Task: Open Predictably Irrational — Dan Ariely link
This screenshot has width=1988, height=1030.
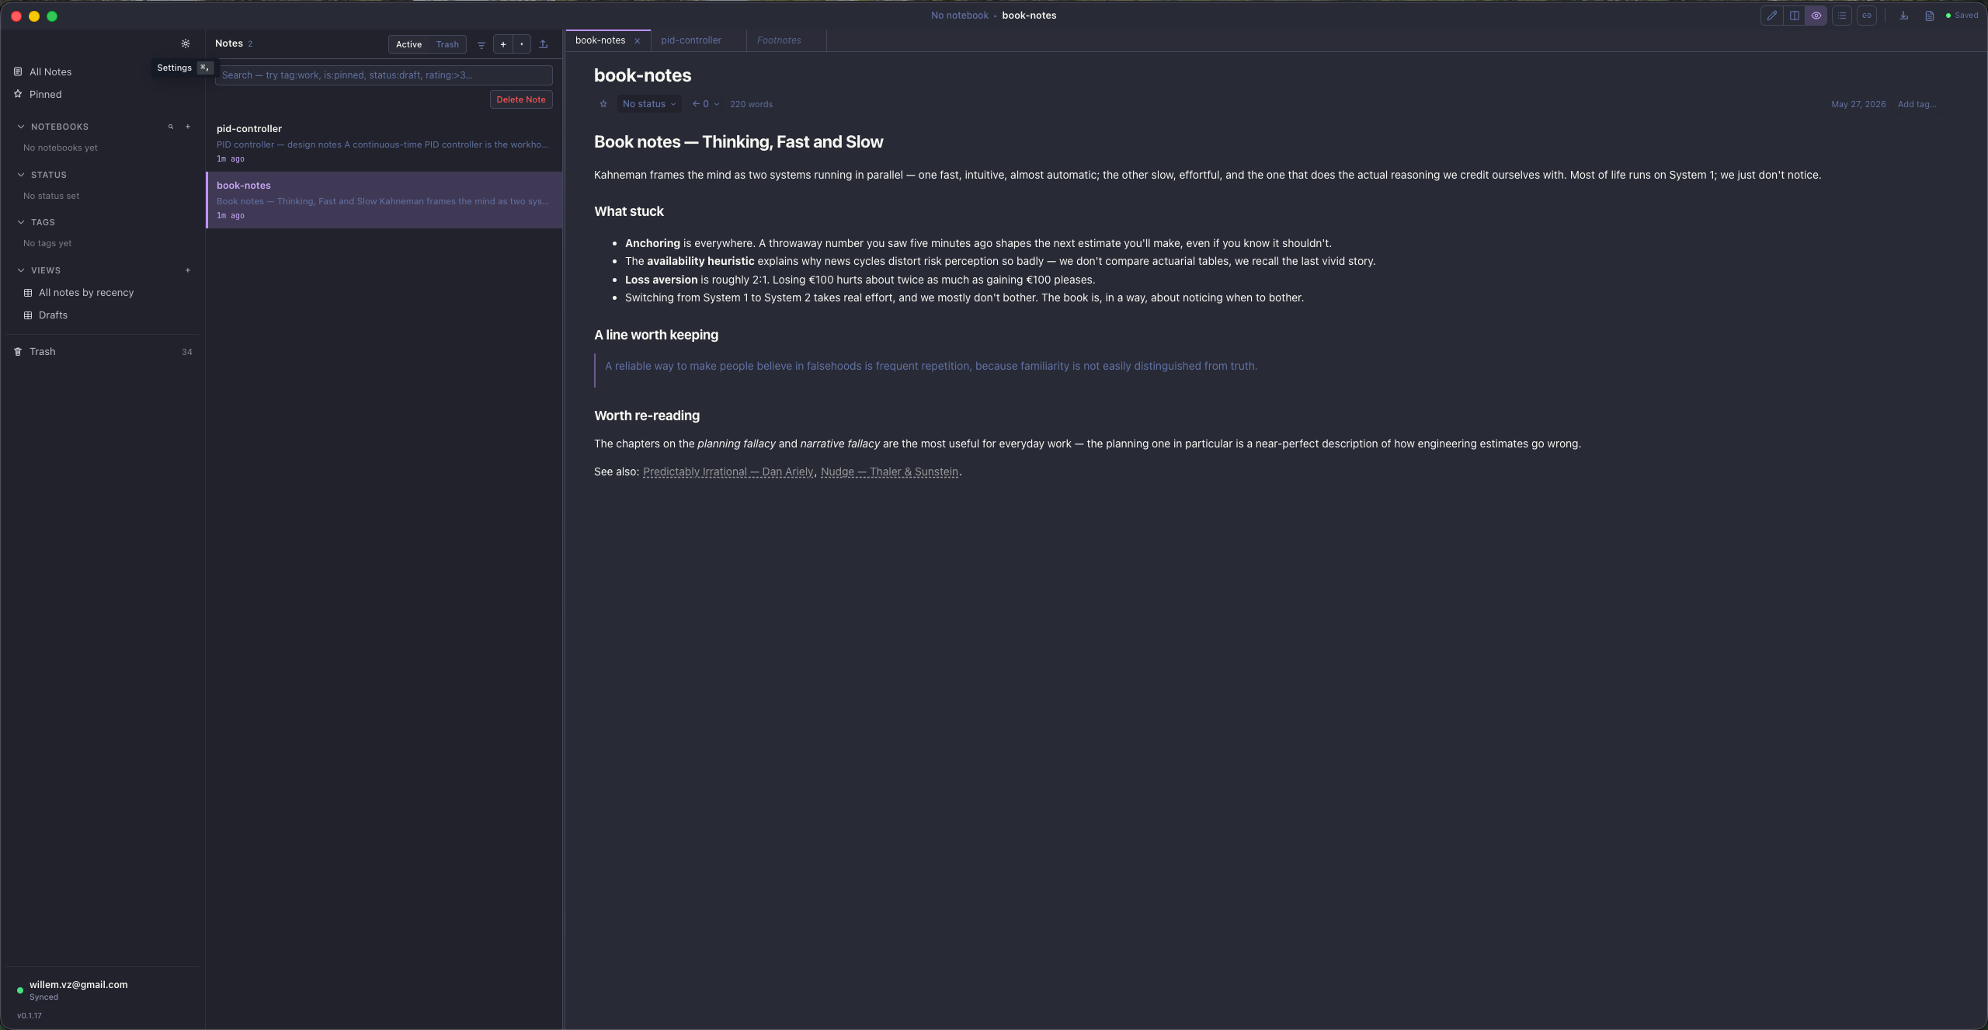Action: [728, 472]
